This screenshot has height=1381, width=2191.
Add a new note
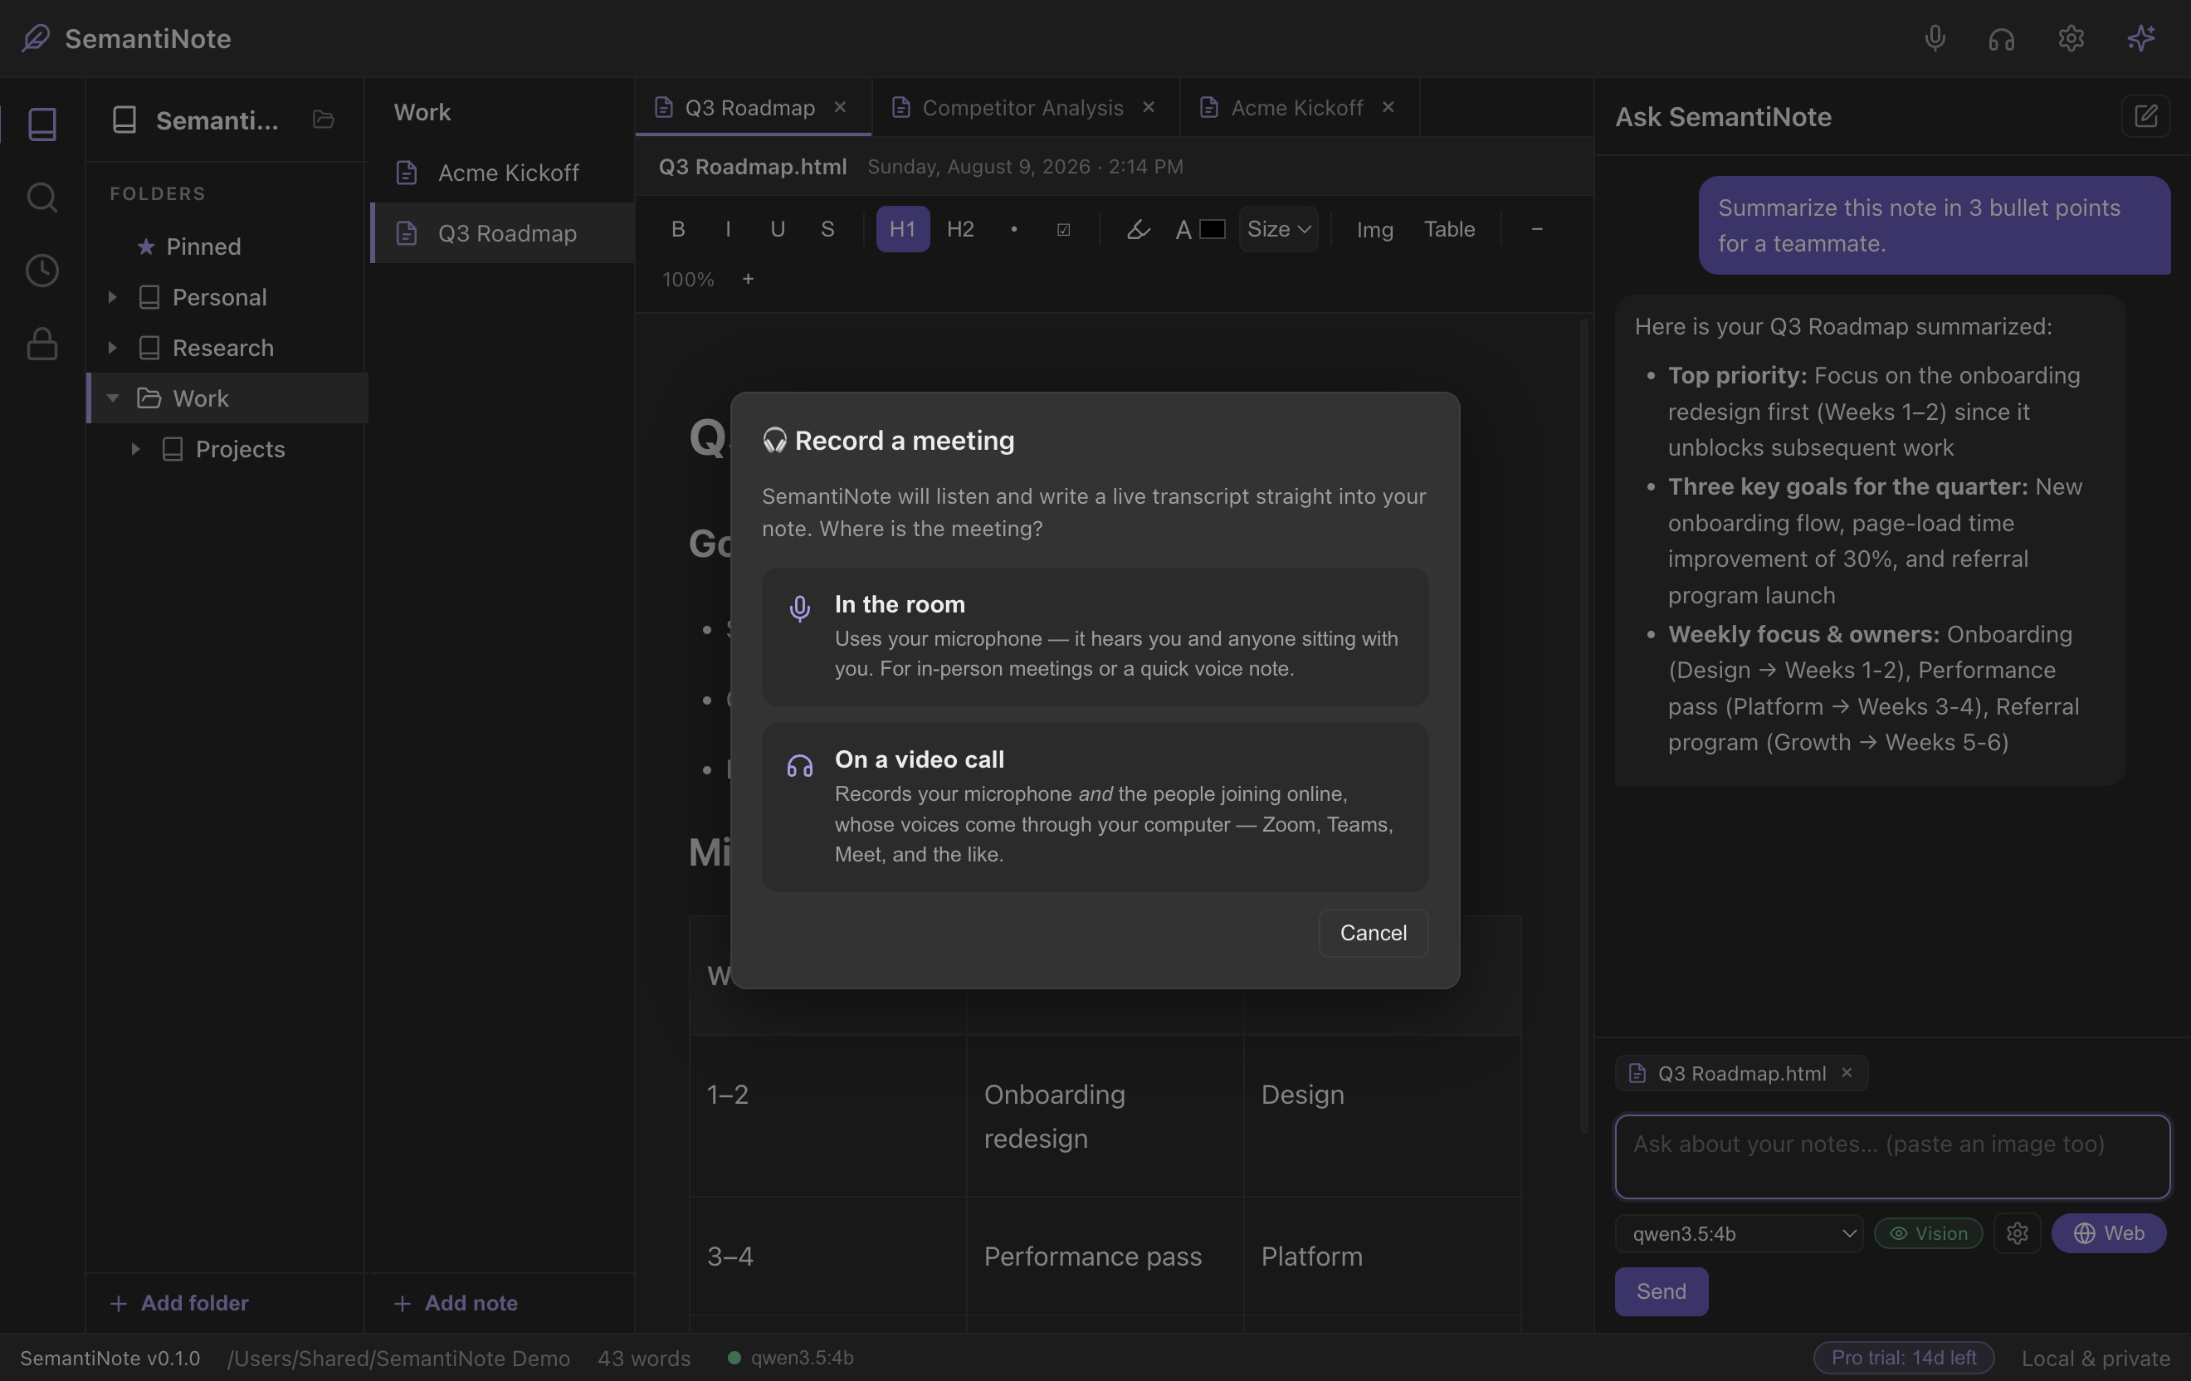click(x=456, y=1302)
